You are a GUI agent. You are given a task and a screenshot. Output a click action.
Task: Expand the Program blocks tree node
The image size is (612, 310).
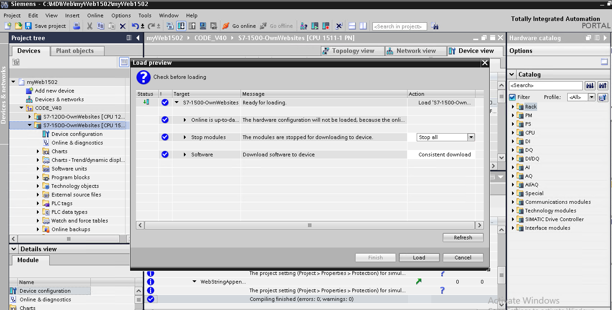click(x=38, y=177)
